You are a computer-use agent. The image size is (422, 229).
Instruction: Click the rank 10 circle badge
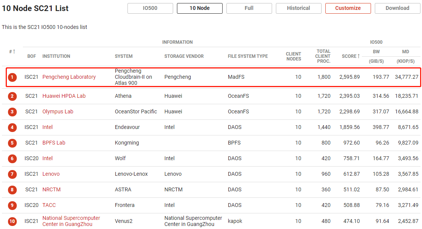point(12,221)
